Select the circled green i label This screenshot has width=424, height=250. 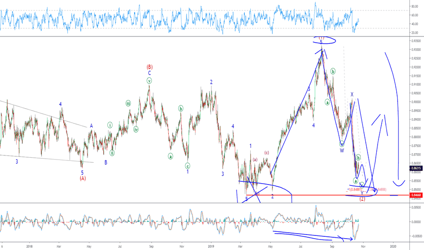click(x=110, y=125)
